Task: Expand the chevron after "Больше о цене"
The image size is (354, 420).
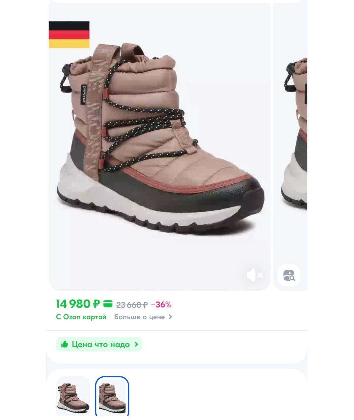Action: (170, 317)
